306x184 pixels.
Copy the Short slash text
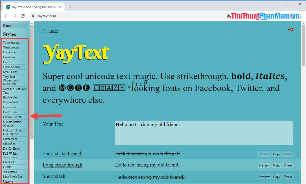tap(277, 177)
